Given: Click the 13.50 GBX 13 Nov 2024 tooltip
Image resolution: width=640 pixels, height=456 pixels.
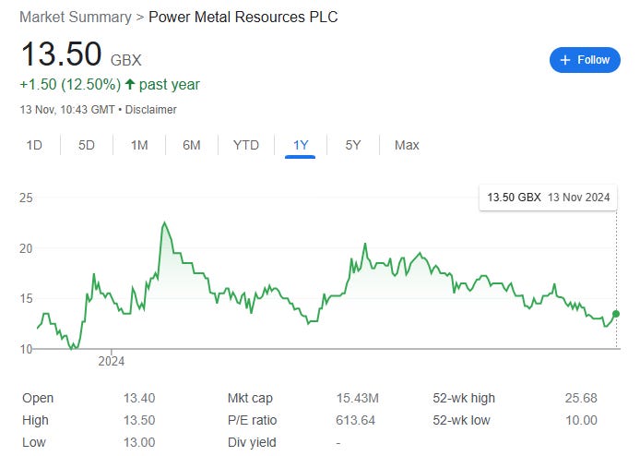Looking at the screenshot, I should pyautogui.click(x=548, y=198).
